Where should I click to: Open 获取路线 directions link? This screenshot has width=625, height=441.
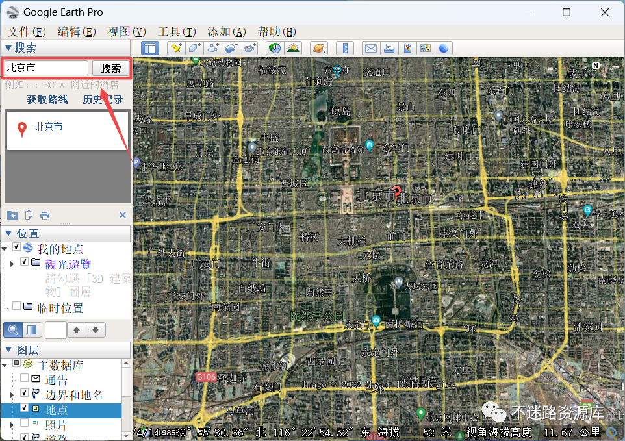click(x=47, y=99)
